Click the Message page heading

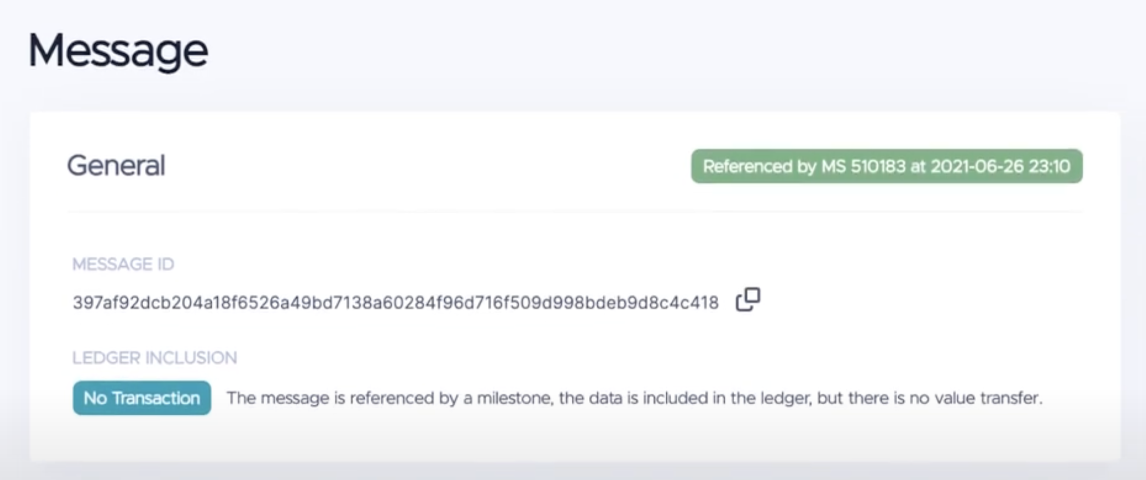point(118,51)
